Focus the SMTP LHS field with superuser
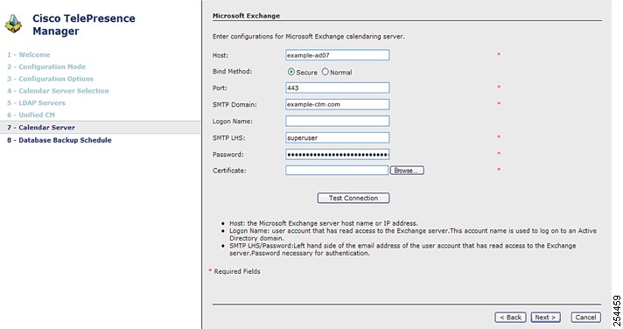The image size is (623, 329). (x=338, y=138)
